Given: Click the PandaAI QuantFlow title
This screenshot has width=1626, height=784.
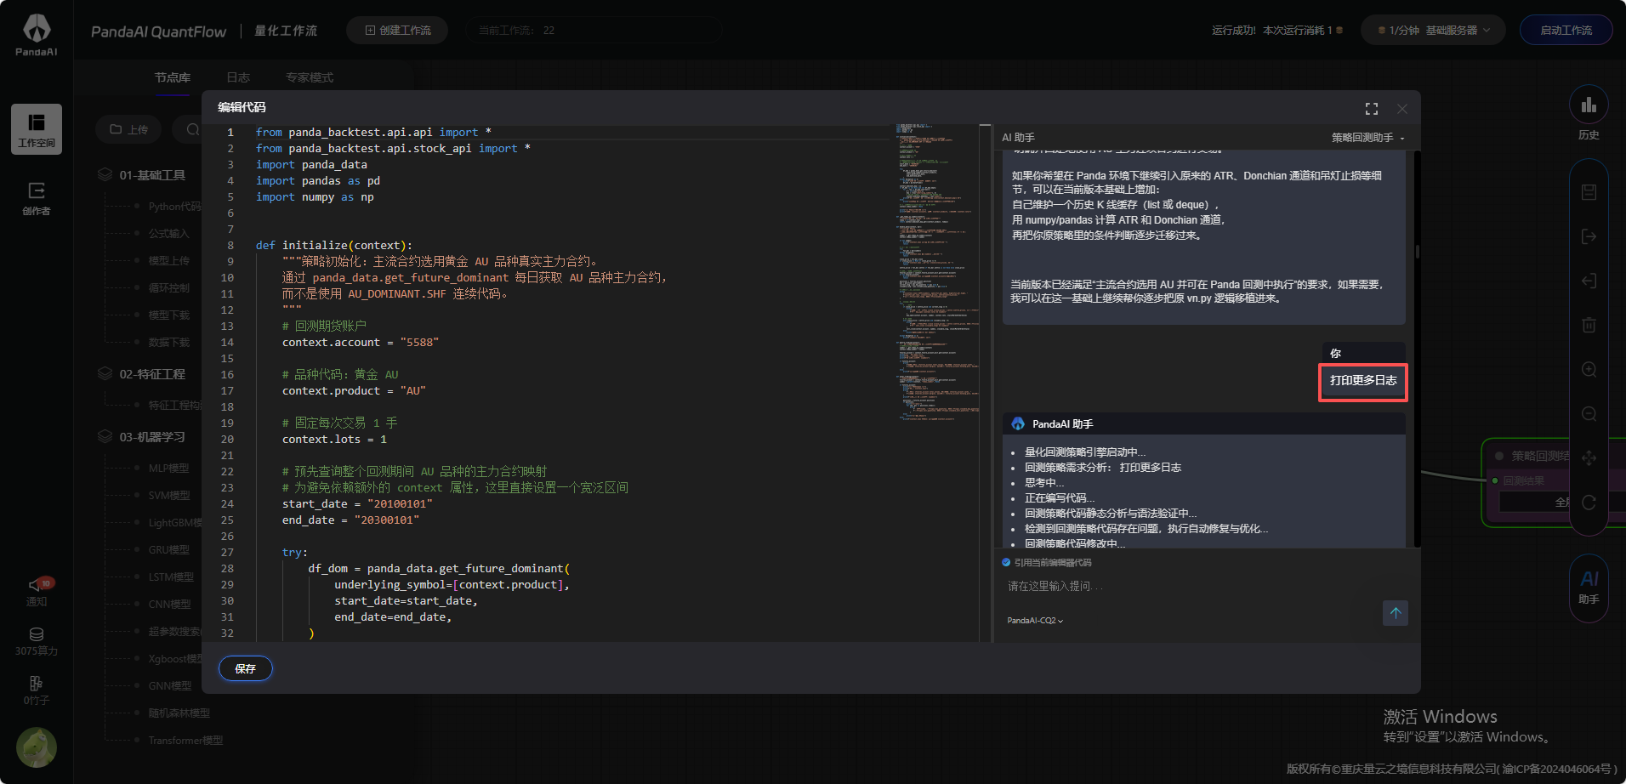Looking at the screenshot, I should (x=159, y=31).
